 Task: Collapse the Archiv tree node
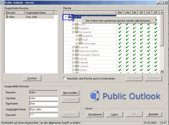coord(73,24)
